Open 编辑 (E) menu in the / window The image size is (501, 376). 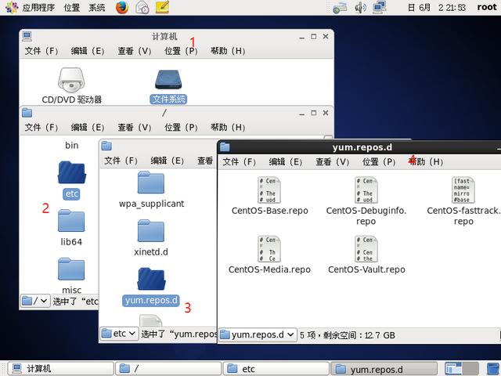88,127
